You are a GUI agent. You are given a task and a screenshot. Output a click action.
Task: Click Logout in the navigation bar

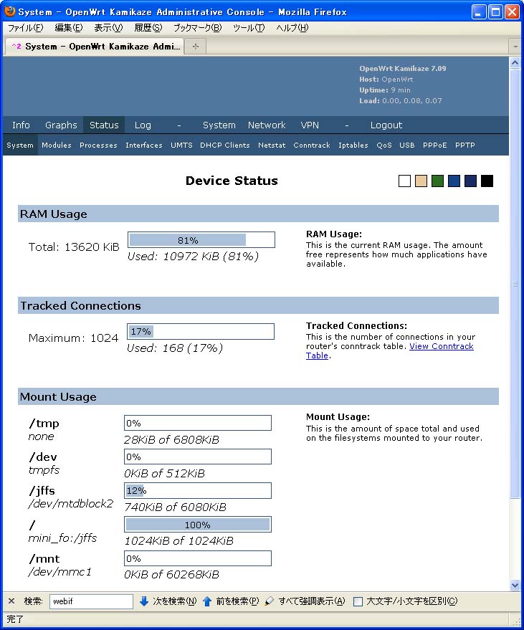click(x=386, y=125)
